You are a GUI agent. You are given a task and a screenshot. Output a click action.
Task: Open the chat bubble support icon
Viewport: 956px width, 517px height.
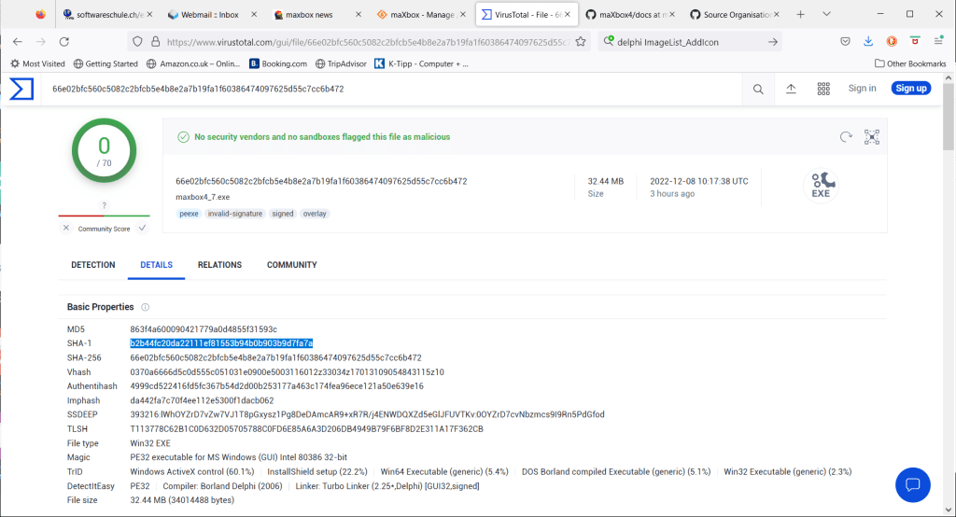[912, 484]
